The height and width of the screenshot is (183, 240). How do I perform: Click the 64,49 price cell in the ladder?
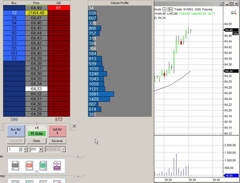click(36, 8)
